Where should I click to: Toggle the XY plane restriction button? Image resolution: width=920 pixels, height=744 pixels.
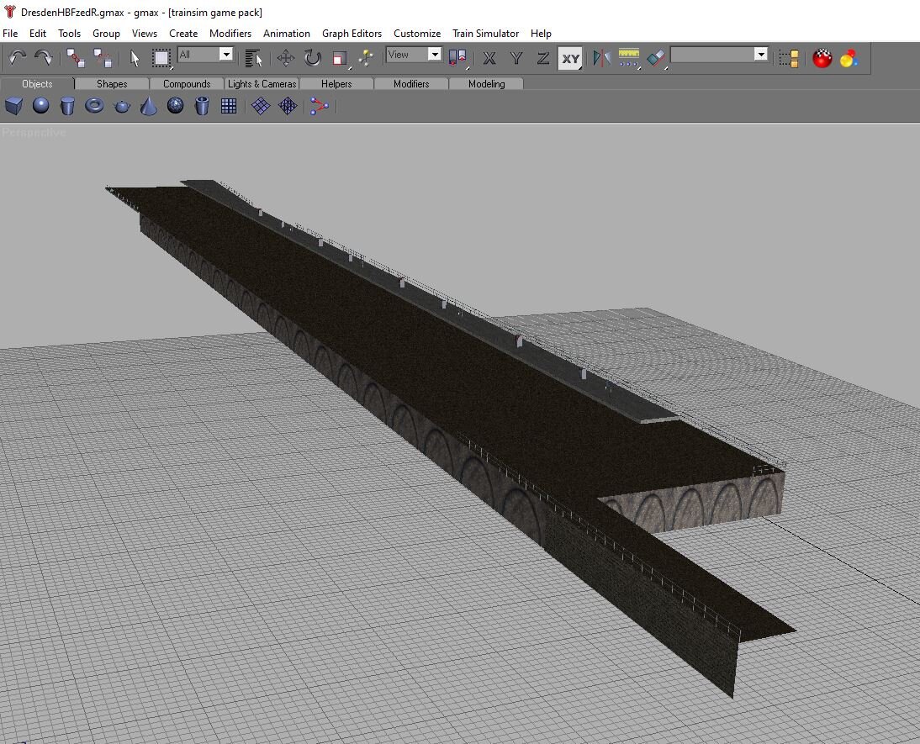click(570, 58)
